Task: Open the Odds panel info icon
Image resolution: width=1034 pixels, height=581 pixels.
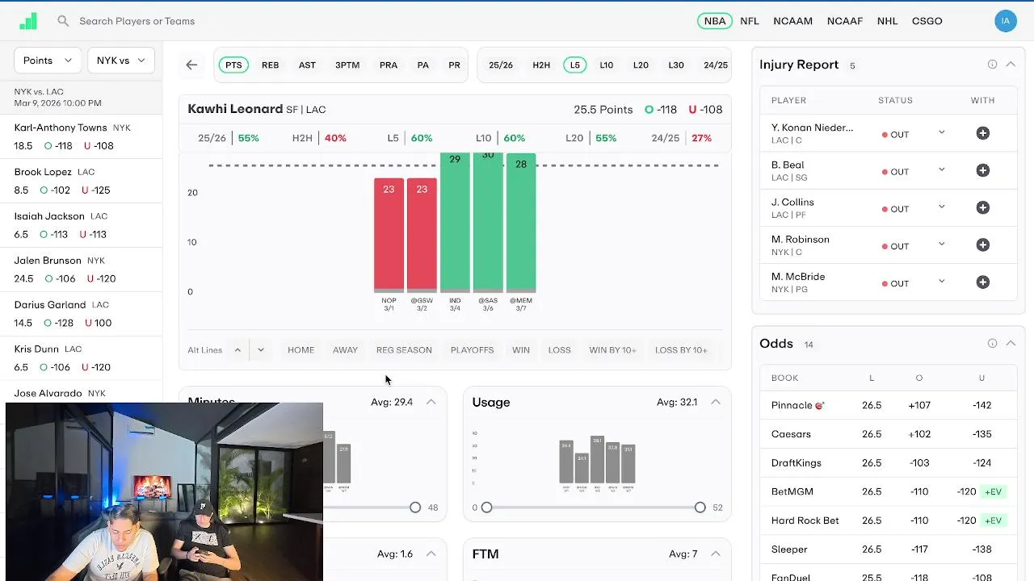Action: 992,344
